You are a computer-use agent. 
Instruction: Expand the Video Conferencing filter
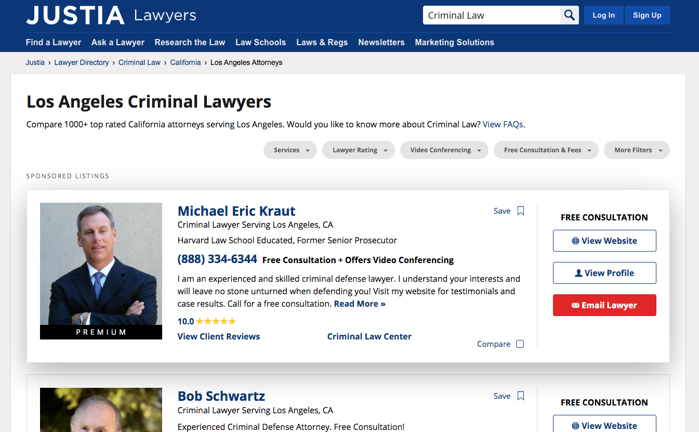[444, 150]
